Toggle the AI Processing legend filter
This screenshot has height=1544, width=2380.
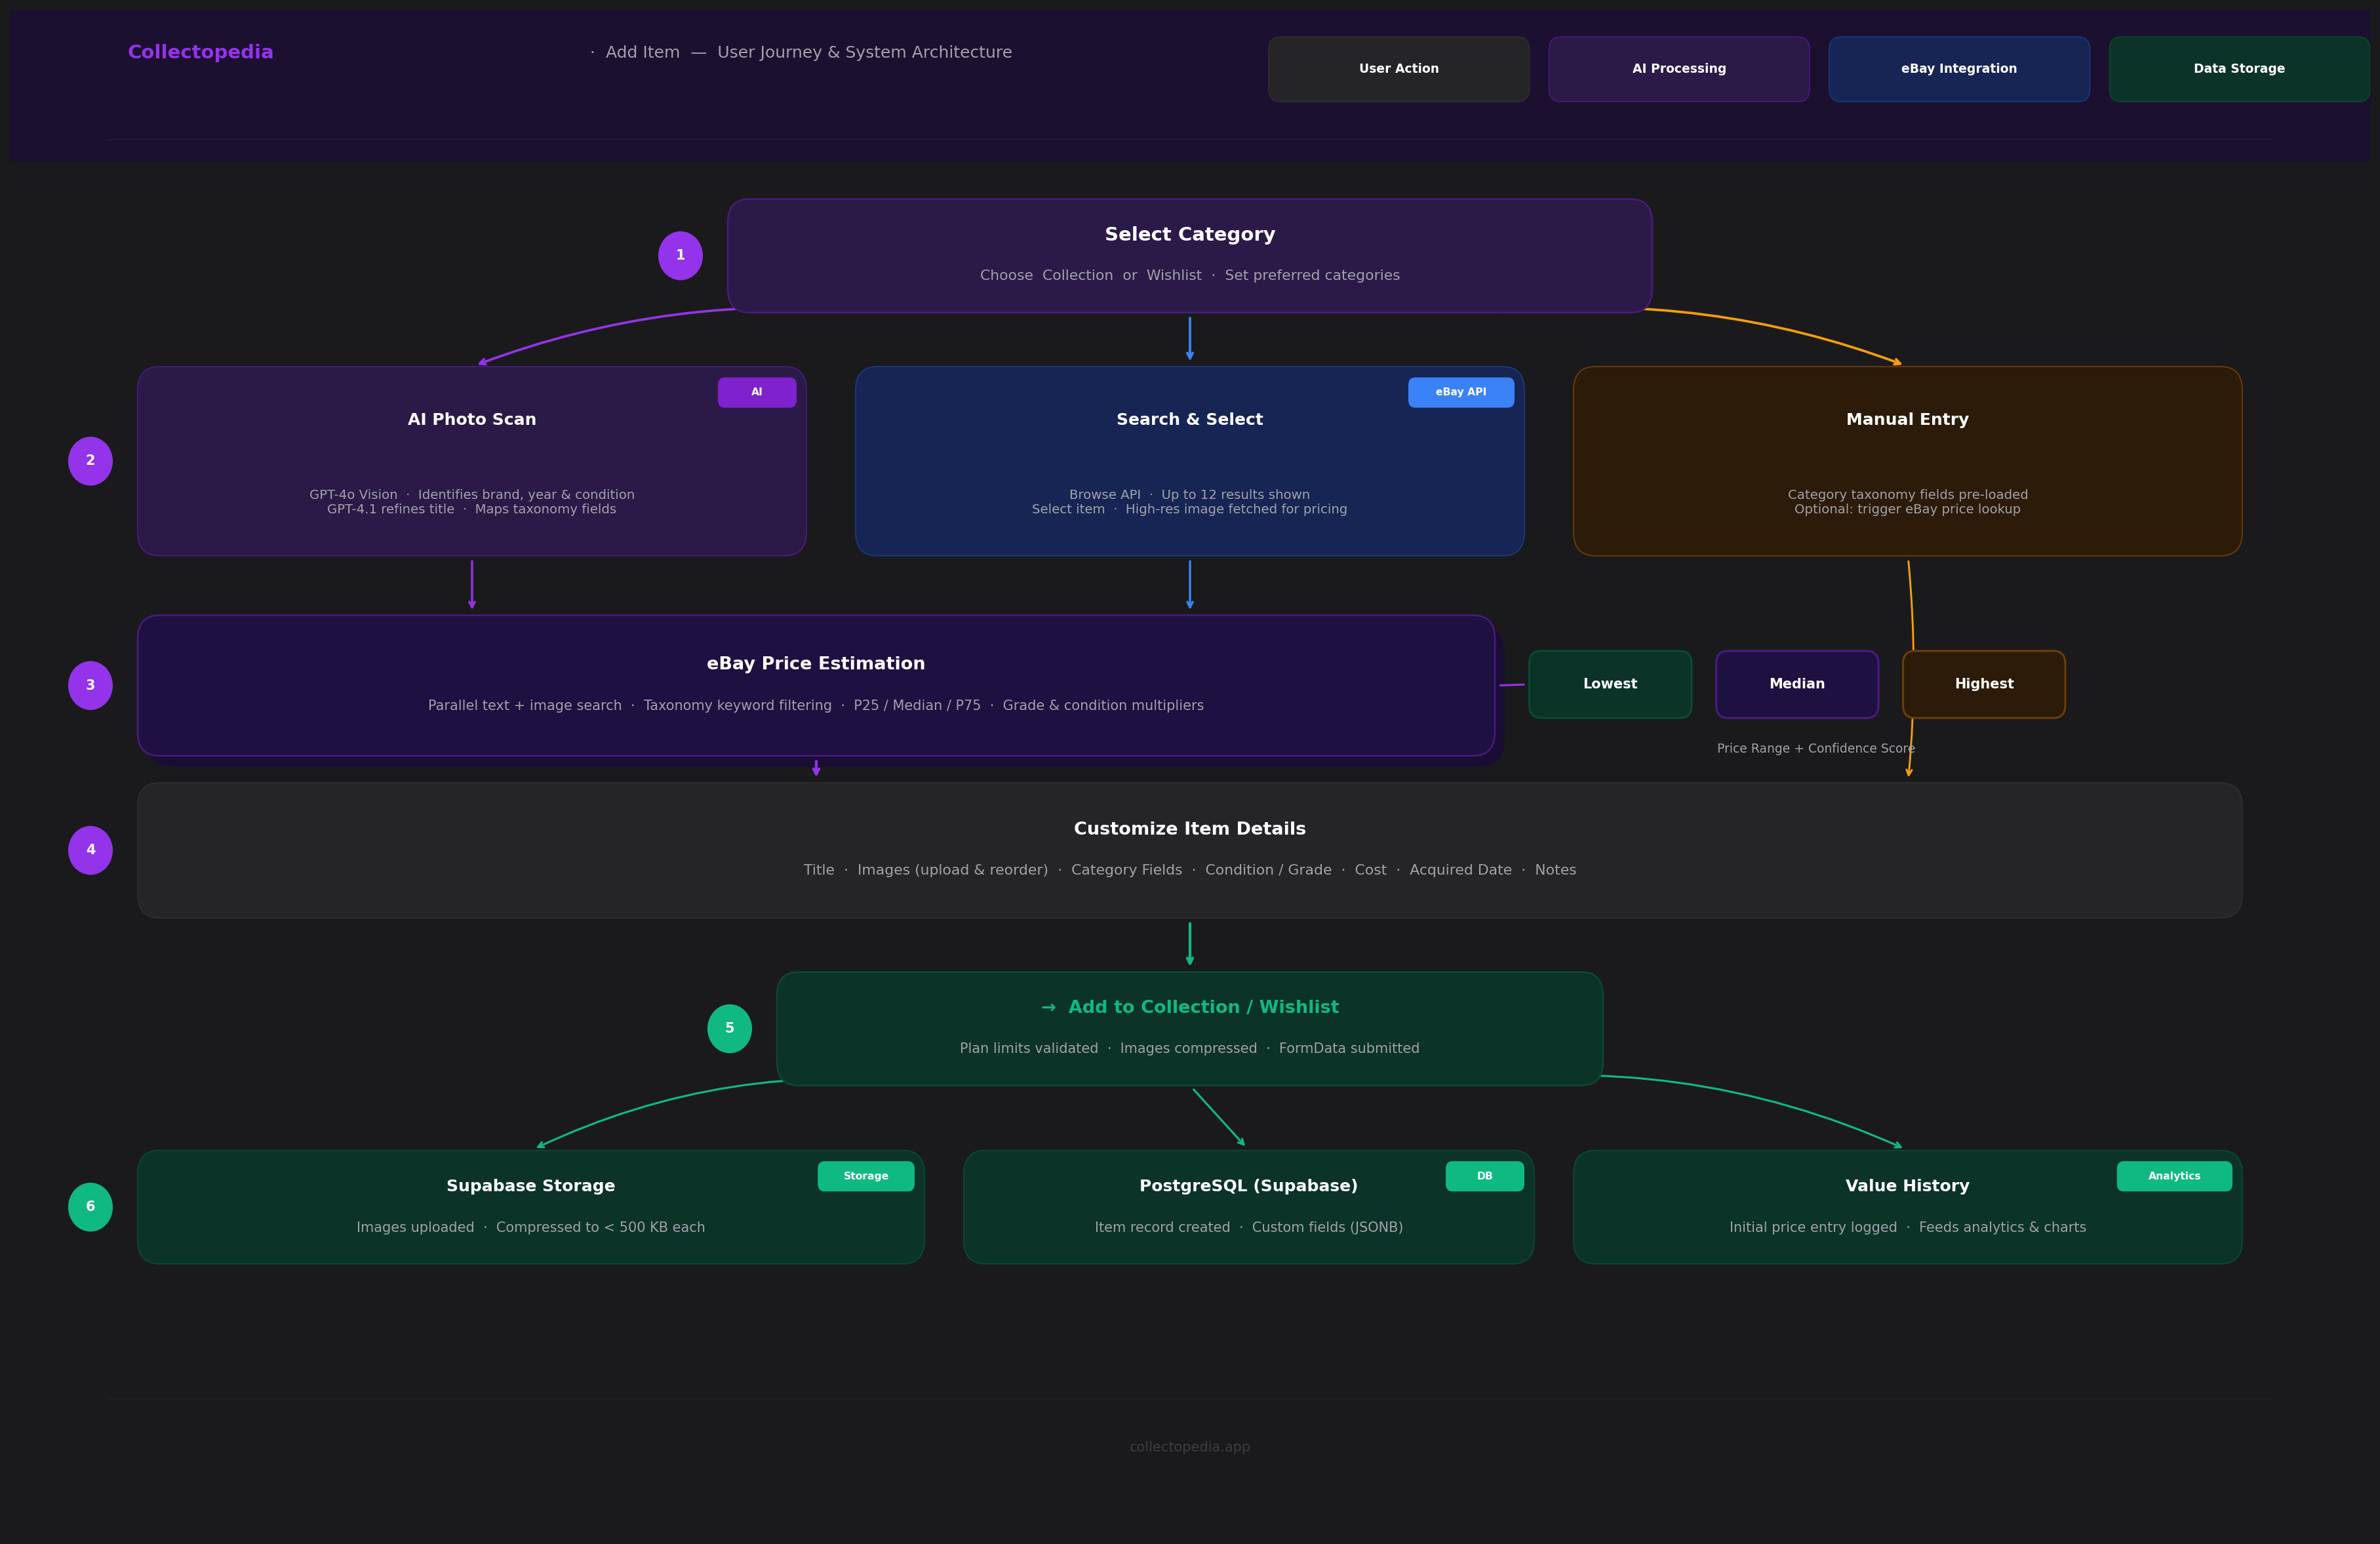[1679, 68]
